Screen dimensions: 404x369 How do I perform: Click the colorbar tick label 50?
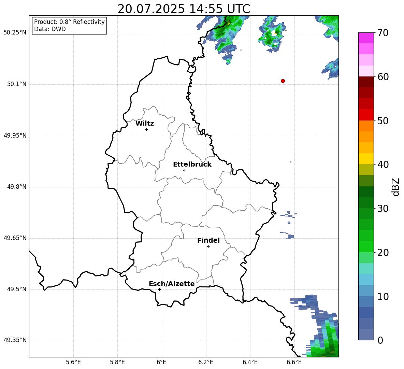[x=383, y=120]
